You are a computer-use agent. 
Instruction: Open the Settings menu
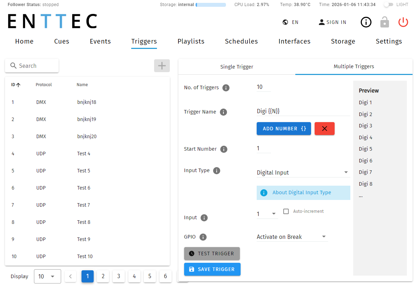[x=389, y=41]
